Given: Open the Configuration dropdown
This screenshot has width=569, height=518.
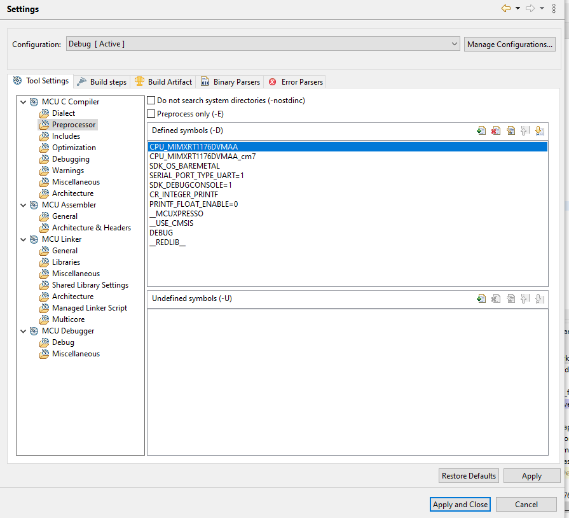Looking at the screenshot, I should (454, 44).
